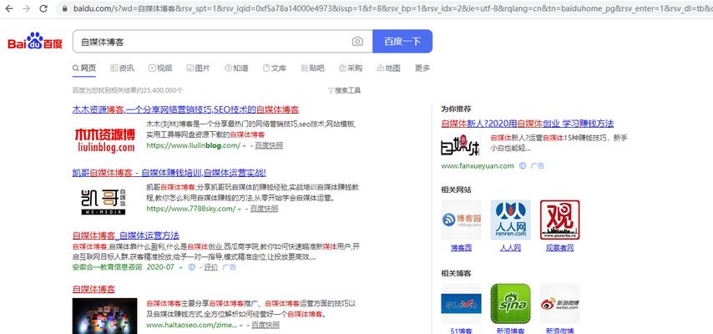
Task: Click the 博客园 text label
Action: point(461,248)
